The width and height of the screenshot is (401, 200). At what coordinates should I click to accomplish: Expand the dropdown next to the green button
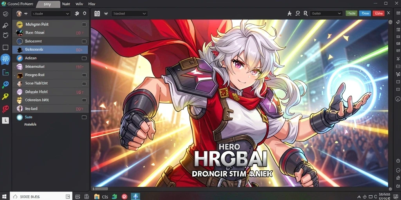tap(326, 14)
